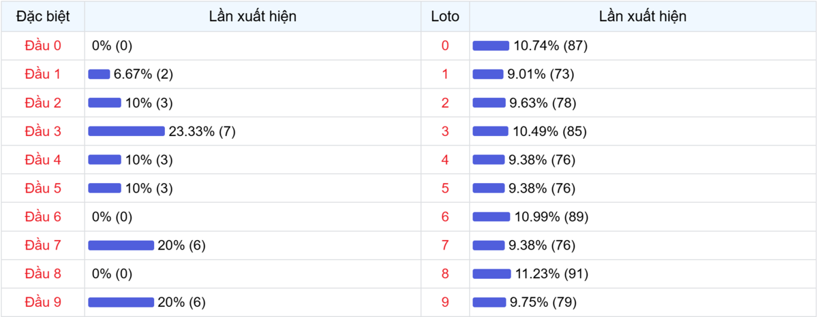Select Loto number 8 label
The image size is (818, 317).
[x=445, y=274]
